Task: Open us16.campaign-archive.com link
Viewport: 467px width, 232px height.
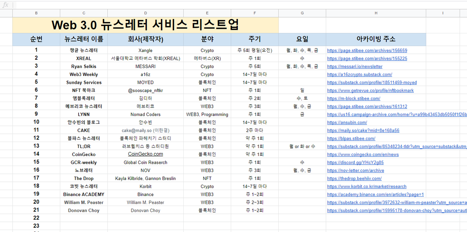Action: (x=397, y=114)
